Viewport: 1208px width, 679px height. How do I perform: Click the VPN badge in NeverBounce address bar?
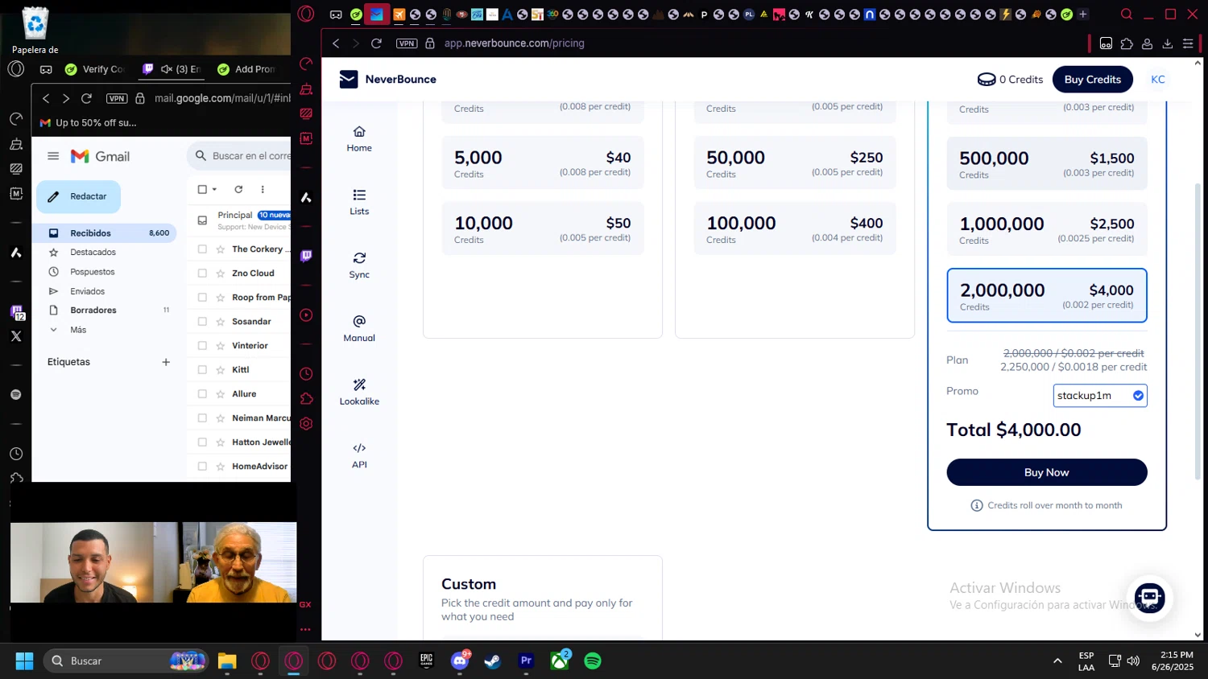coord(407,43)
